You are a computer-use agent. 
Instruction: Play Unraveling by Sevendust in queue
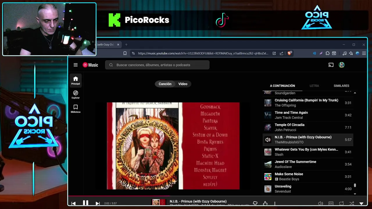[x=308, y=189]
